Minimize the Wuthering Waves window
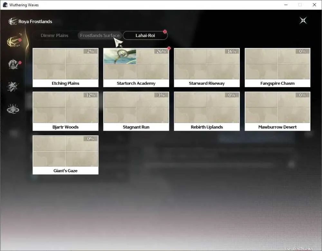Viewport: 322px width, 251px height. point(286,5)
